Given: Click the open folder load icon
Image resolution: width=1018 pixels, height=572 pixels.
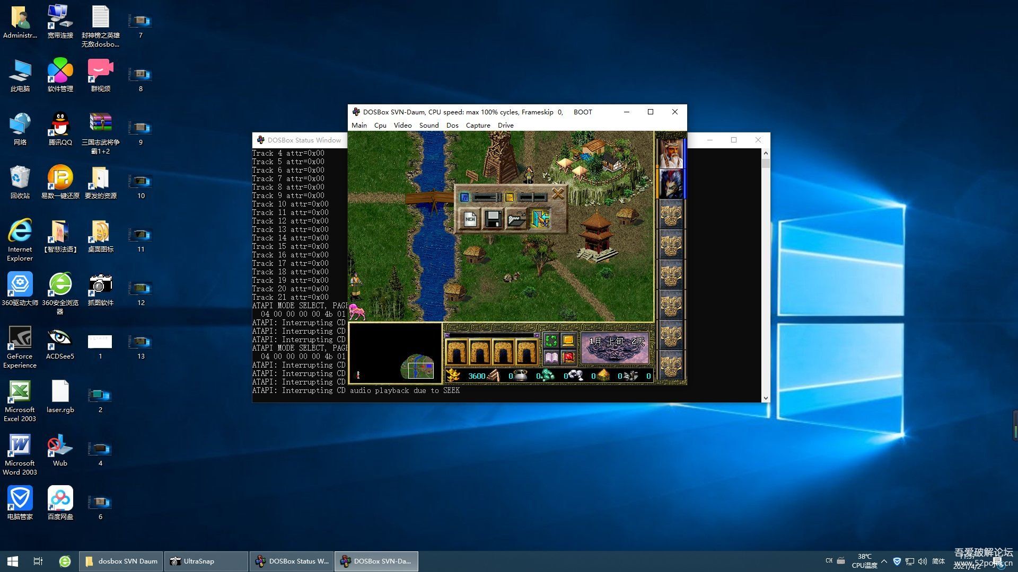Looking at the screenshot, I should pyautogui.click(x=516, y=219).
